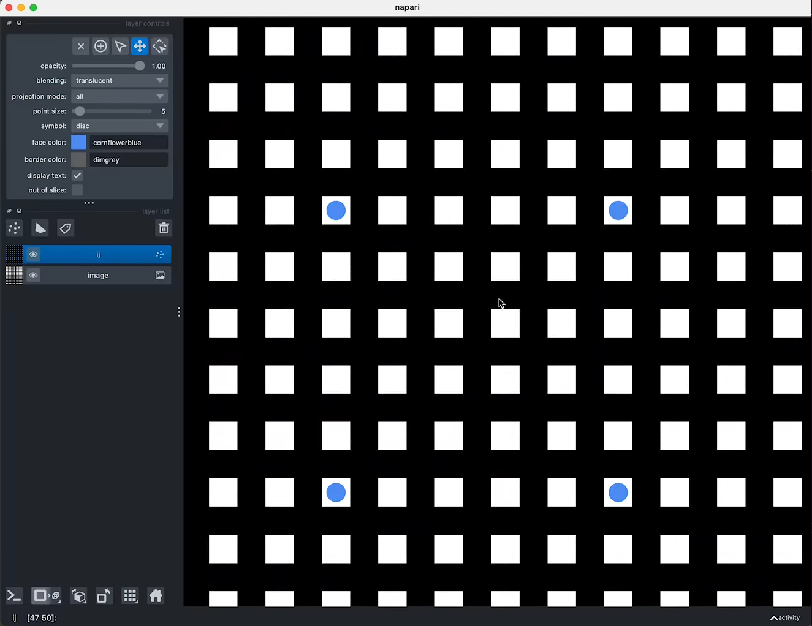Screen dimensions: 812x626
Task: Open the blending dropdown
Action: (120, 80)
